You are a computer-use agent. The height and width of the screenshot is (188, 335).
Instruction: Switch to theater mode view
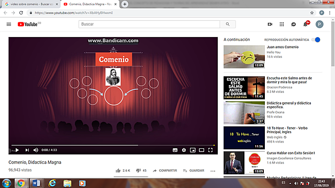coord(202,150)
